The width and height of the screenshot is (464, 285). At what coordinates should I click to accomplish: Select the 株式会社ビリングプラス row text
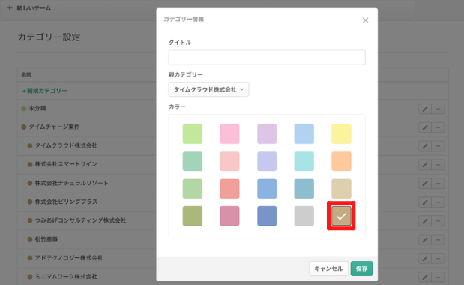[x=66, y=202]
